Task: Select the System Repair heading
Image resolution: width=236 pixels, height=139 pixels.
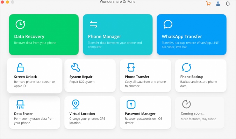Action: click(x=81, y=77)
